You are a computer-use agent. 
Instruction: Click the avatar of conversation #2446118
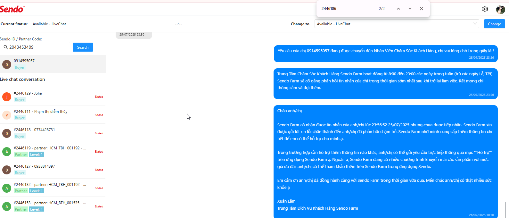7,133
